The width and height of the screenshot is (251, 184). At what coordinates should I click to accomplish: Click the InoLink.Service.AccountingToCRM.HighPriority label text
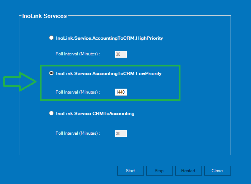[109, 38]
